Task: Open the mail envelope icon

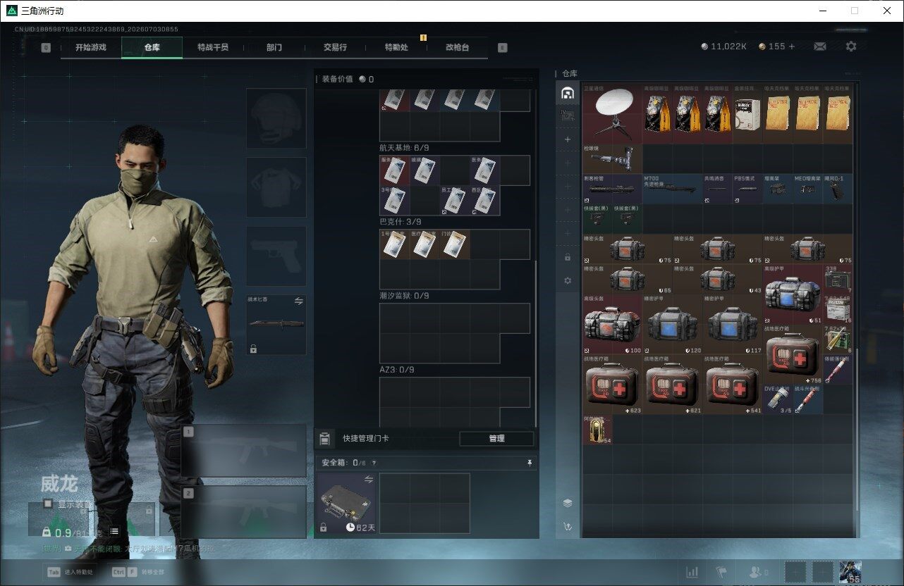Action: coord(820,46)
